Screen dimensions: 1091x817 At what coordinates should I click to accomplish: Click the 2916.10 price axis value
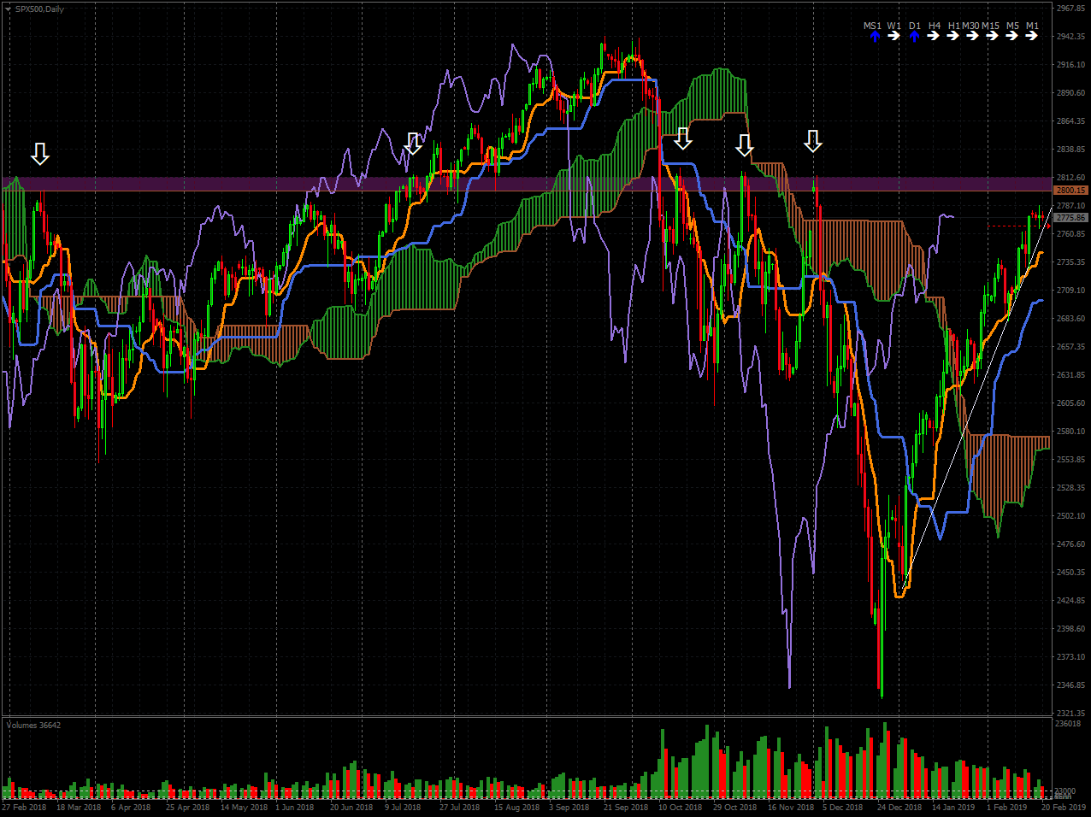pos(1070,65)
